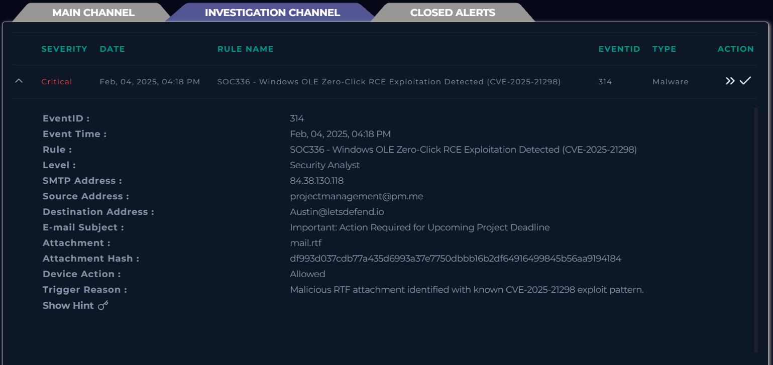Click the key icon beside Show Hint

click(x=103, y=305)
